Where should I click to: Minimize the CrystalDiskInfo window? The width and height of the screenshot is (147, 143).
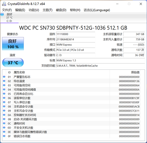(117, 4)
